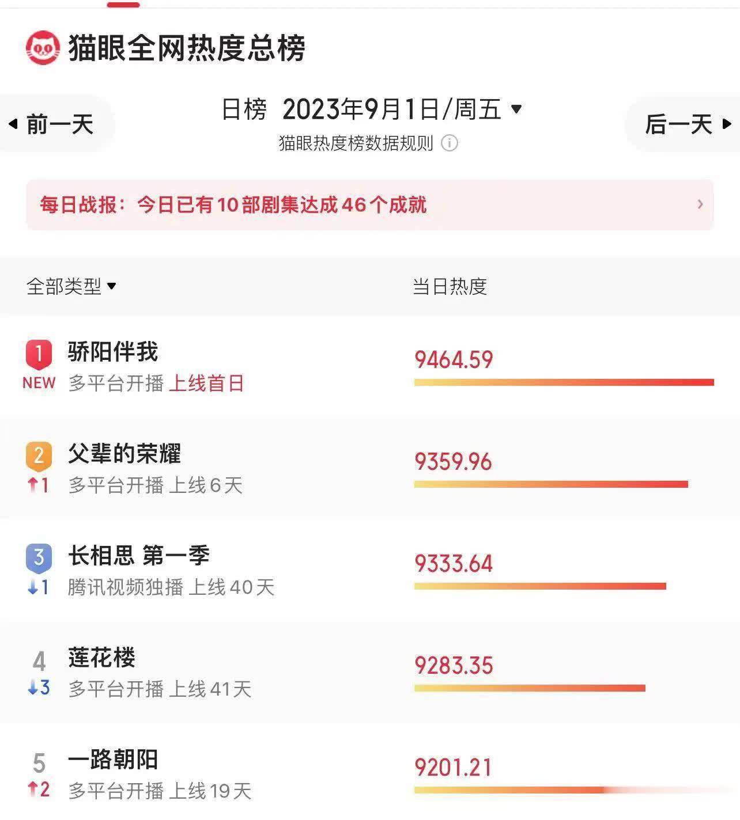Go to the previous day with 前一天
Image resolution: width=740 pixels, height=820 pixels.
(x=52, y=124)
